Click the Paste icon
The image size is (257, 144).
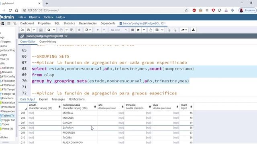pyautogui.click(x=72, y=30)
